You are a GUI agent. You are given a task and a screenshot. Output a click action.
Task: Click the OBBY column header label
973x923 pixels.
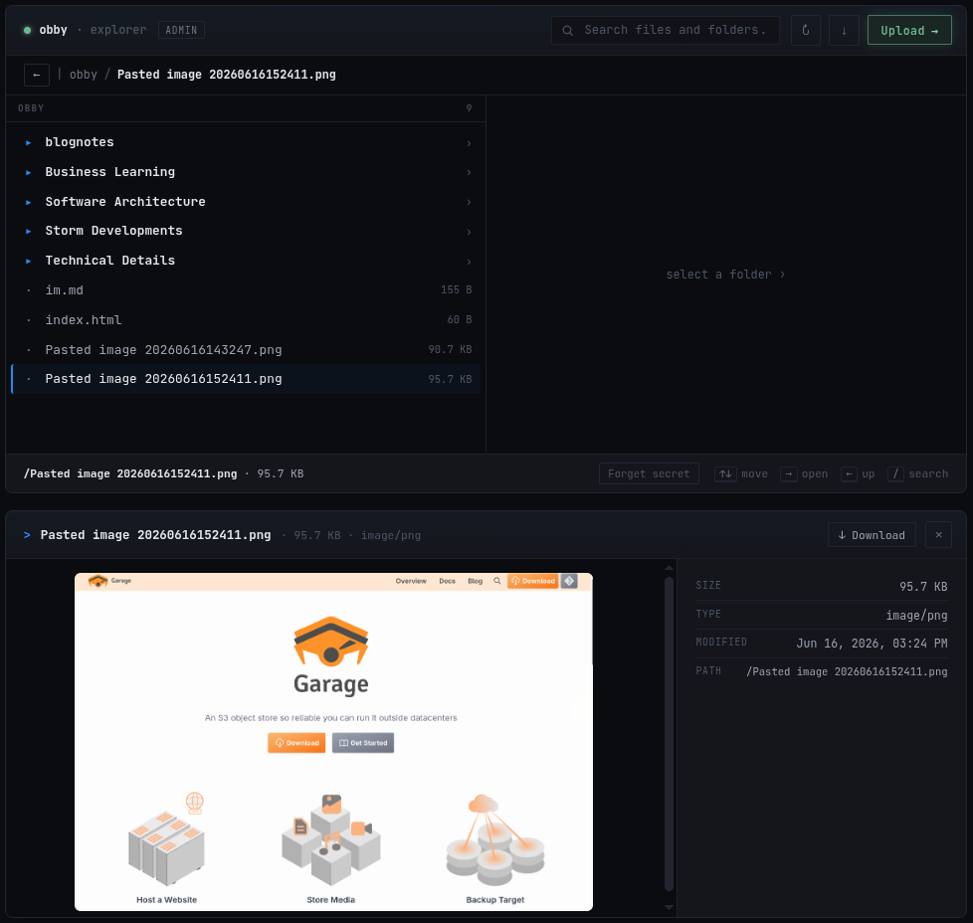click(x=31, y=108)
